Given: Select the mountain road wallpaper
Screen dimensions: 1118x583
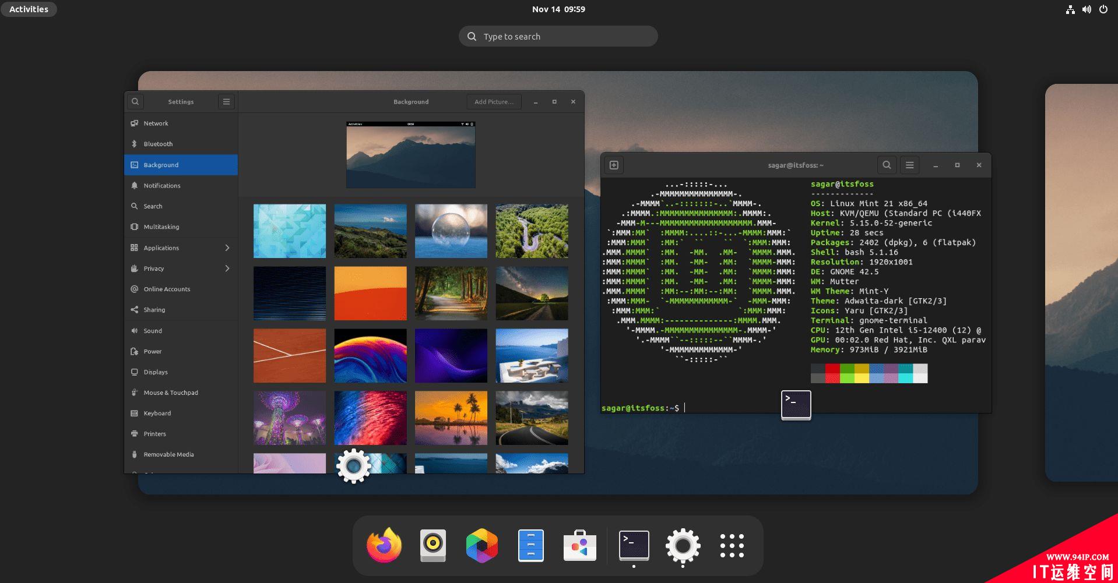Looking at the screenshot, I should click(532, 418).
